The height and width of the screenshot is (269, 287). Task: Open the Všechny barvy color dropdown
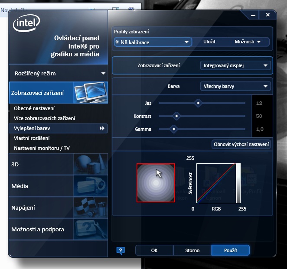click(235, 86)
